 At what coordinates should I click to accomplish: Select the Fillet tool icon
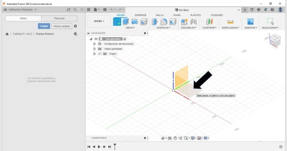164,22
